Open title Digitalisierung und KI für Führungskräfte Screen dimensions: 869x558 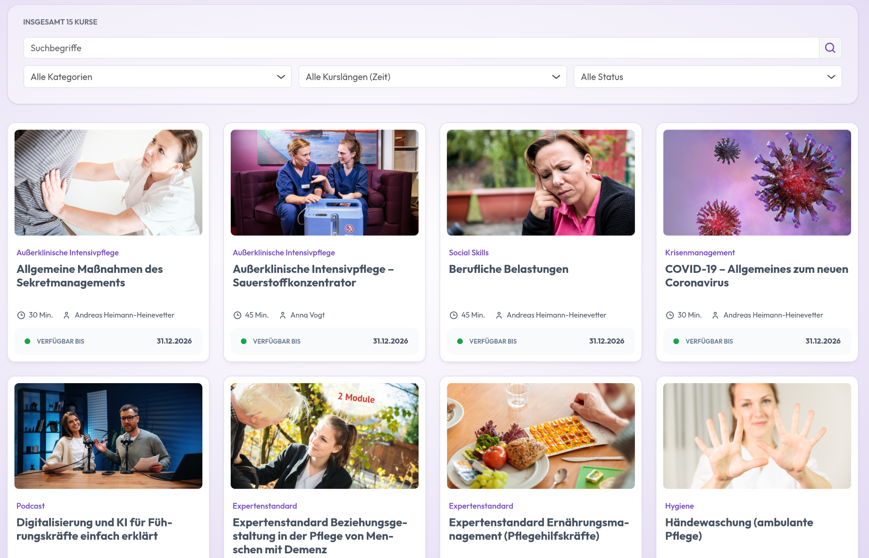94,529
